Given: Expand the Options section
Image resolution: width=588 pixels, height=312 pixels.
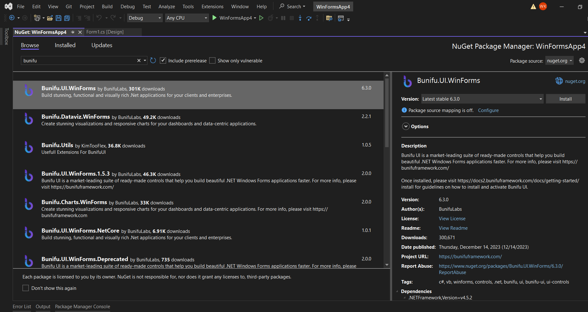Looking at the screenshot, I should tap(406, 127).
